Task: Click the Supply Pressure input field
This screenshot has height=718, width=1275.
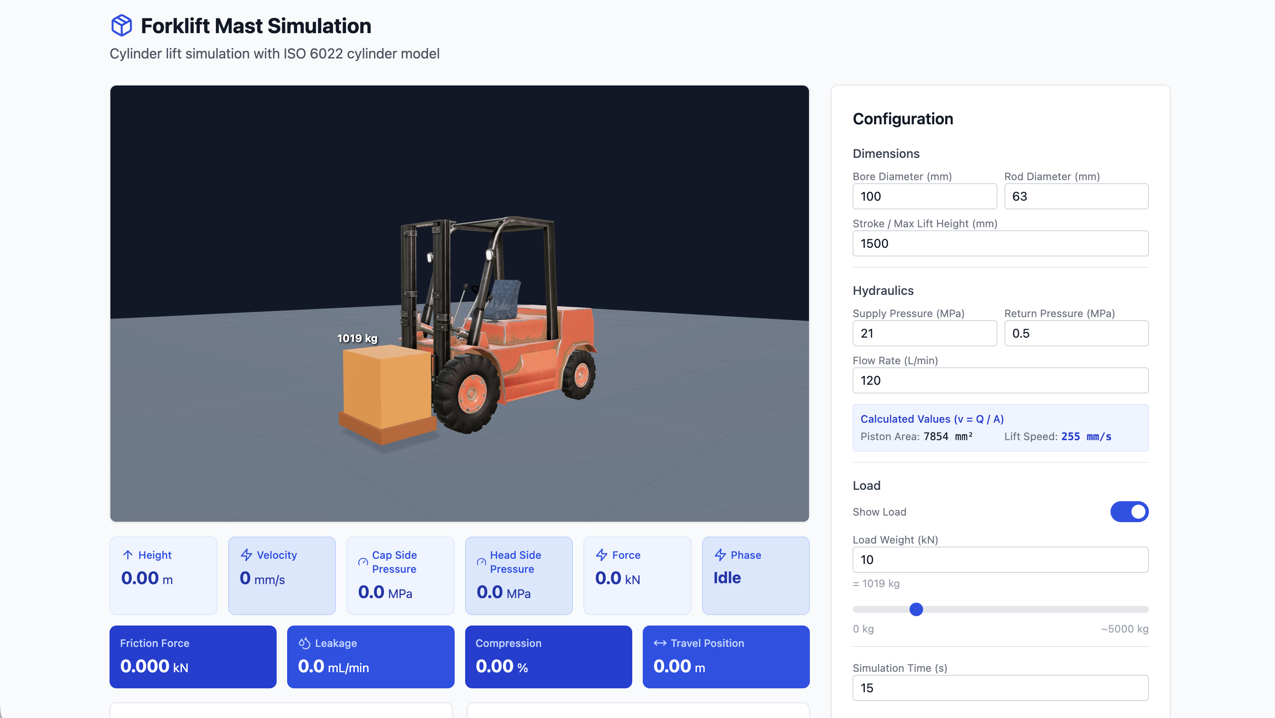Action: (924, 333)
